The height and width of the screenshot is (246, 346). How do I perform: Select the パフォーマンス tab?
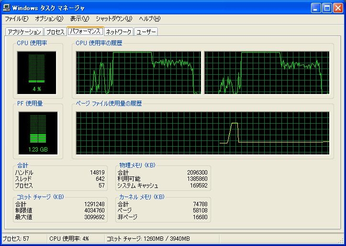click(x=85, y=31)
